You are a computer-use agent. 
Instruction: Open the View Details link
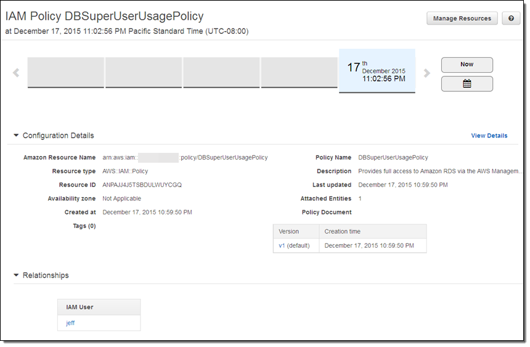(x=489, y=136)
